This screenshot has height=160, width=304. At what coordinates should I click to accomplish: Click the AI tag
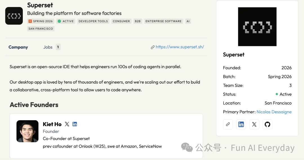188,21
